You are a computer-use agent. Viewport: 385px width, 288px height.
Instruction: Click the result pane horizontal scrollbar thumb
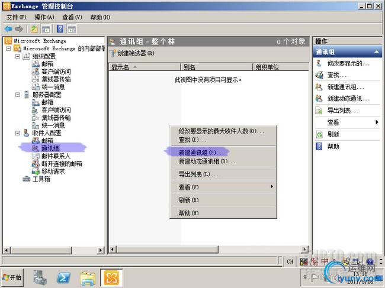[167, 250]
